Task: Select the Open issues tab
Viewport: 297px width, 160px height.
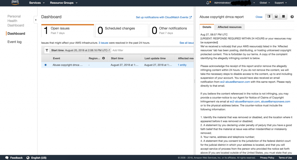Action: [x=68, y=30]
